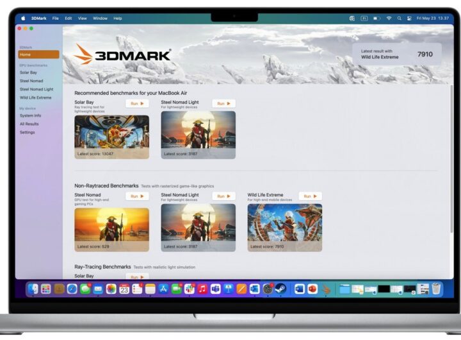This screenshot has width=461, height=340.
Task: Open Wild Life Extreme in the sidebar
Action: [36, 98]
